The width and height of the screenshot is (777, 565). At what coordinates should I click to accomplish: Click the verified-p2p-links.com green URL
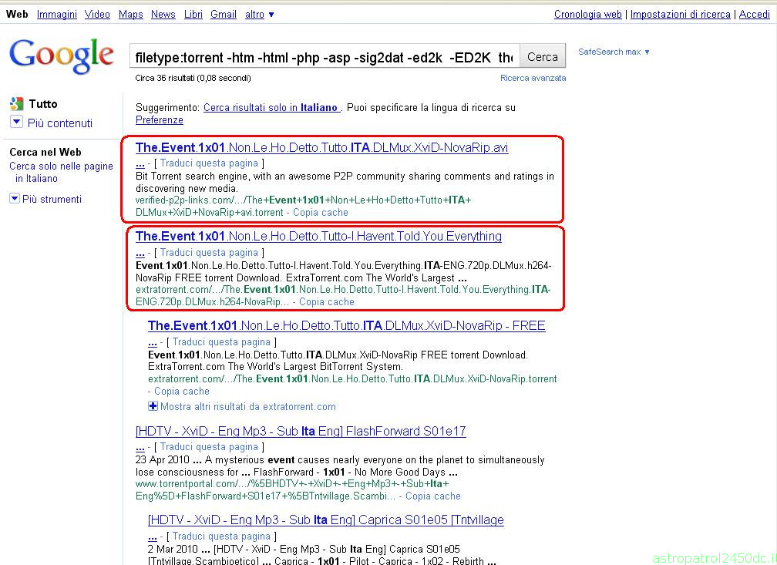click(303, 206)
